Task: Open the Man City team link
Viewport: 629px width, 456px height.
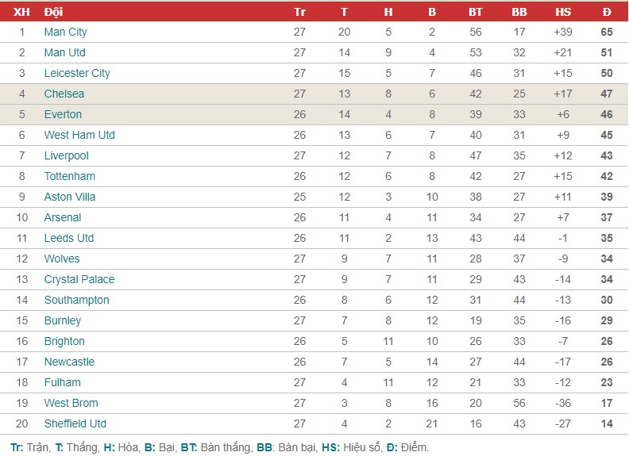Action: pyautogui.click(x=65, y=32)
